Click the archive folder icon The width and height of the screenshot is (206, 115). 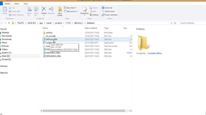pos(44,33)
